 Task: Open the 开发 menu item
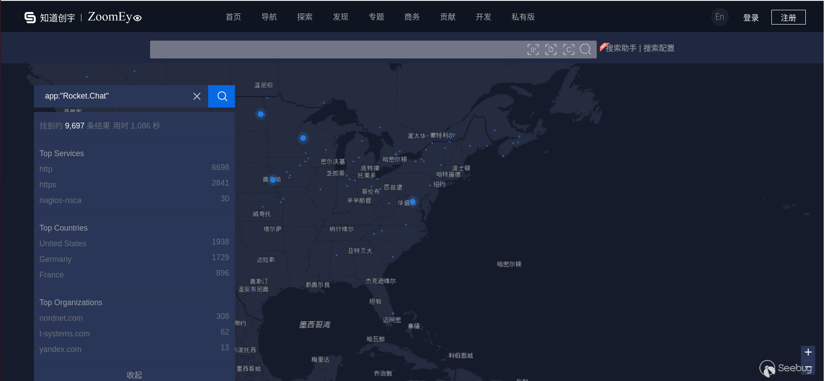pos(483,17)
